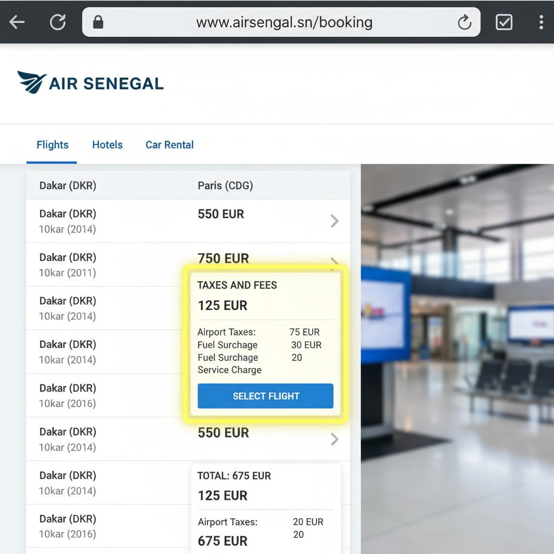554x554 pixels.
Task: Click the padlock security icon
Action: (98, 22)
